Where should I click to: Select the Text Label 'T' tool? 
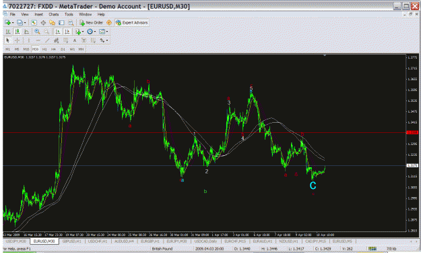click(x=84, y=40)
